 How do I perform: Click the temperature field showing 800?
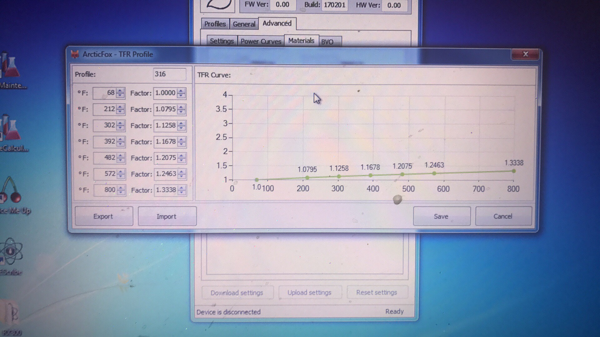click(106, 190)
